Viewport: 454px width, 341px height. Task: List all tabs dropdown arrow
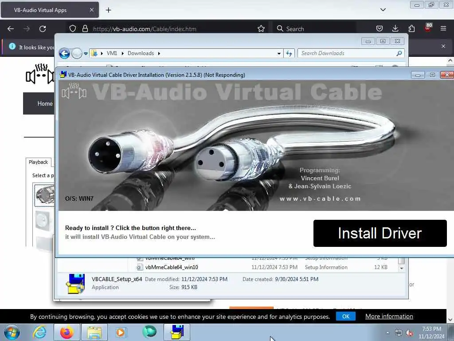[x=383, y=10]
